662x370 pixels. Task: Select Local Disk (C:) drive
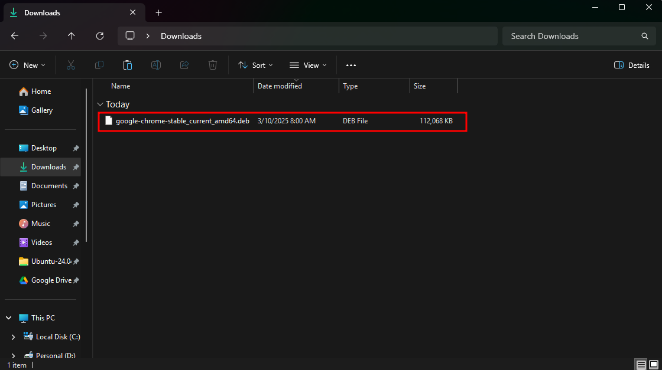point(52,337)
